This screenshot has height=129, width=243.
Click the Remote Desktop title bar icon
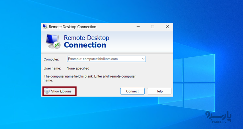click(45, 27)
